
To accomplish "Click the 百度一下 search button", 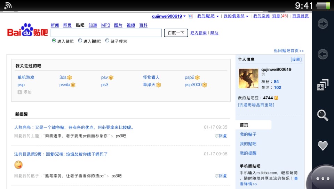I will click(x=176, y=33).
